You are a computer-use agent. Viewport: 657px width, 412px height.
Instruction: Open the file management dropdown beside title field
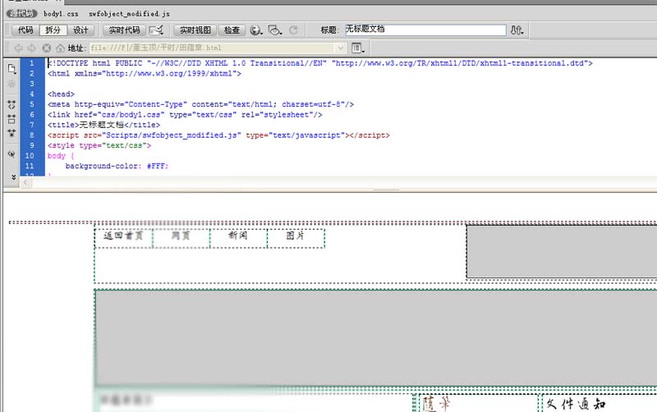(517, 30)
